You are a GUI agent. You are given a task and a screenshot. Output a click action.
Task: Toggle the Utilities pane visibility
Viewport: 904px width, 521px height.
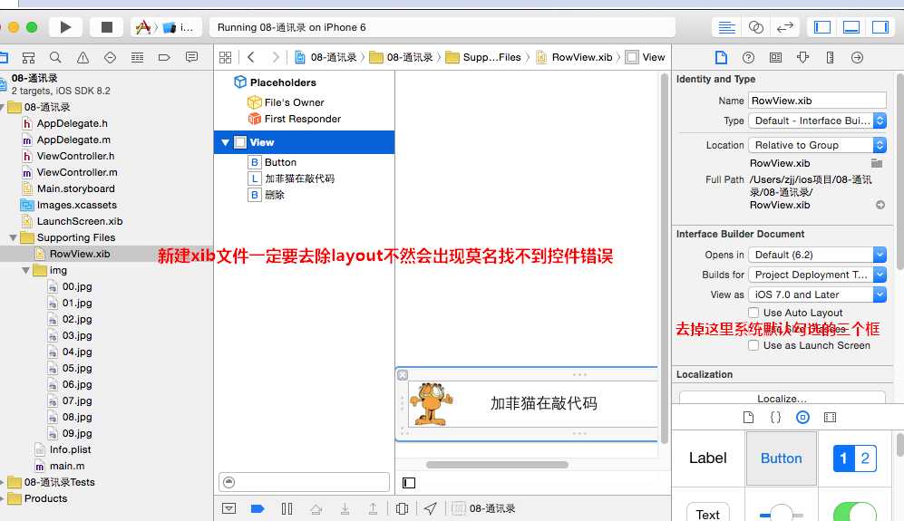coord(880,27)
